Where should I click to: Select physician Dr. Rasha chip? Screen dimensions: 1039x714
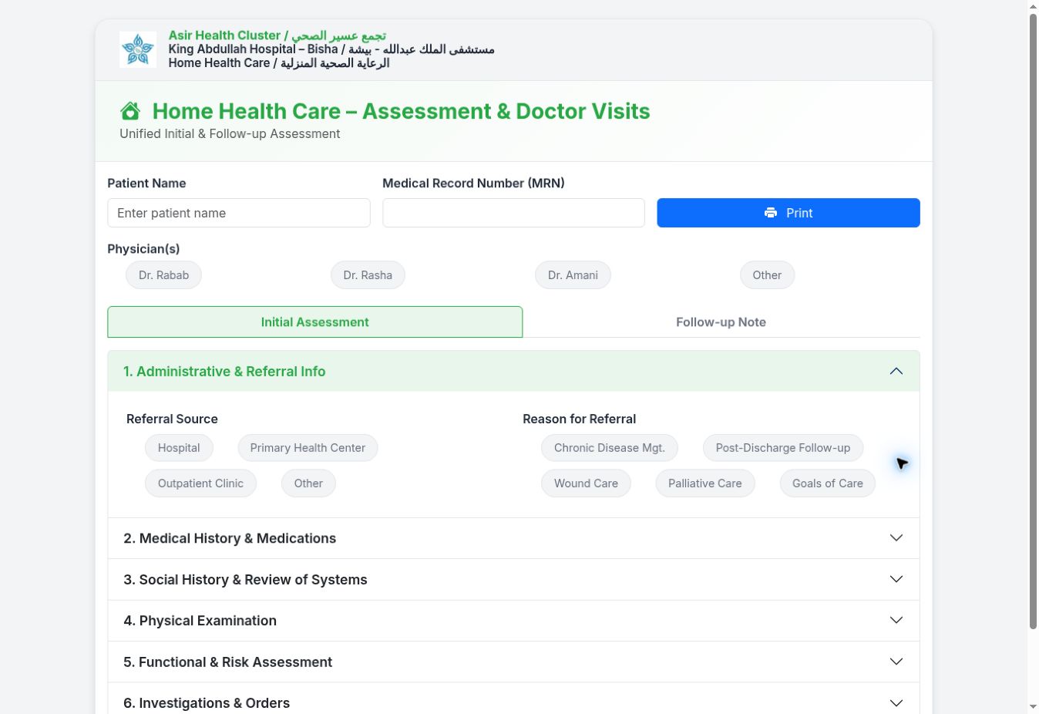pyautogui.click(x=368, y=275)
